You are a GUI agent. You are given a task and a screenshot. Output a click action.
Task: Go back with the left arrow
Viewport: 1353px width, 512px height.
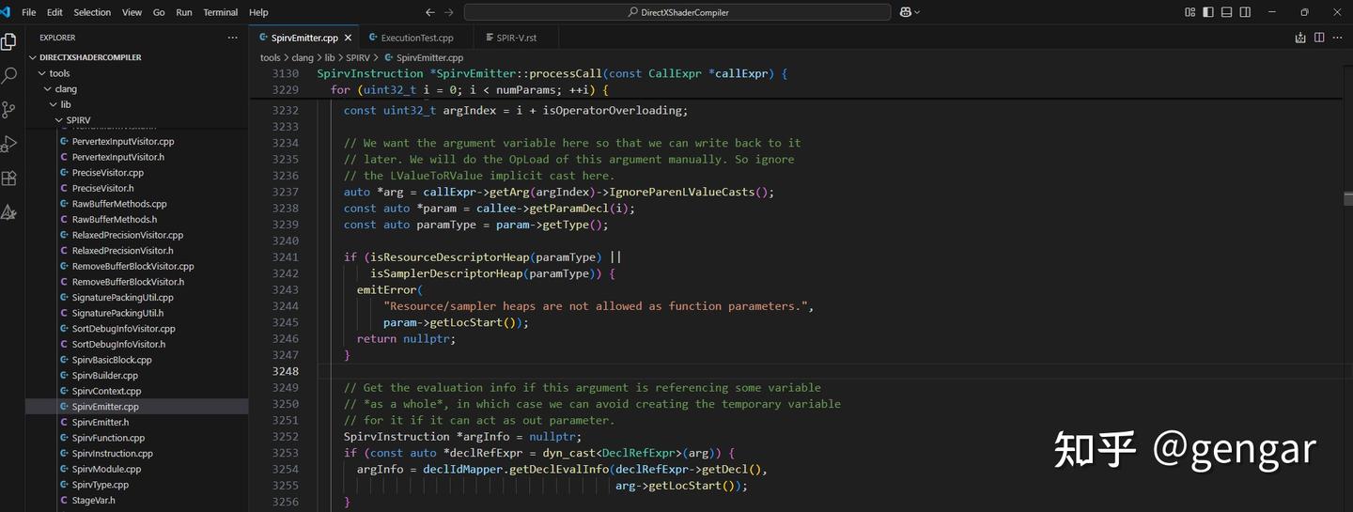click(430, 12)
